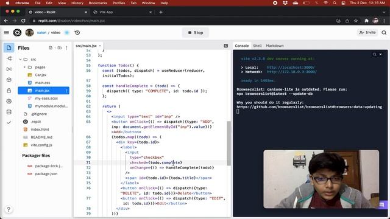This screenshot has height=219, width=390.
Task: Open package.json file
Action: [x=46, y=174]
